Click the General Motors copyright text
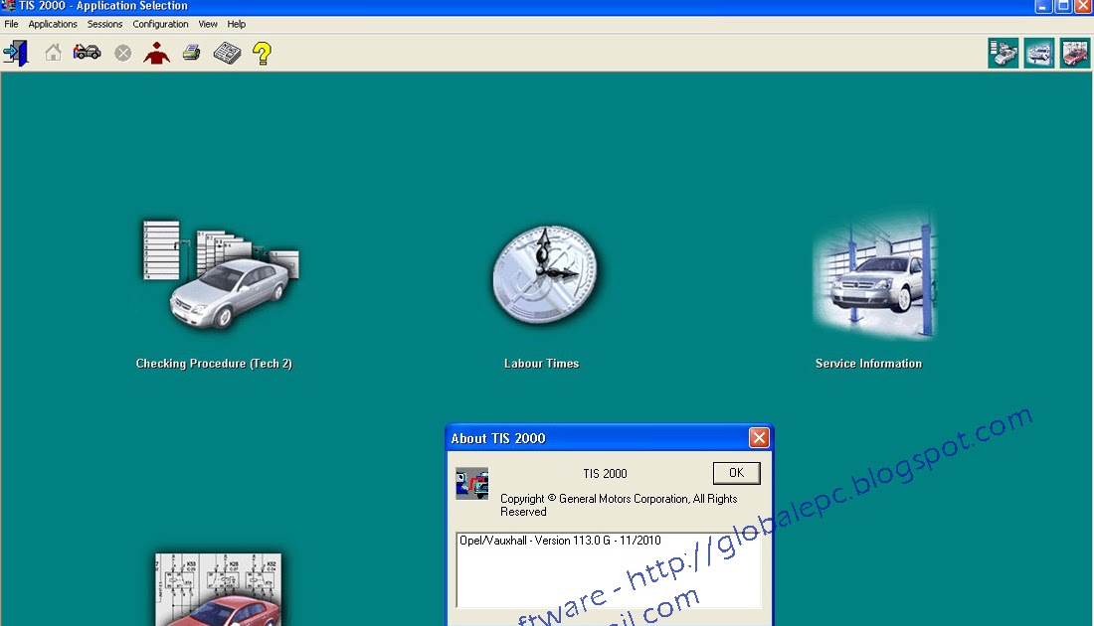1094x626 pixels. point(619,505)
